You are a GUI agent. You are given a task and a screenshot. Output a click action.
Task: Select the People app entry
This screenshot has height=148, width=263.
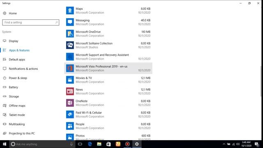(x=108, y=126)
